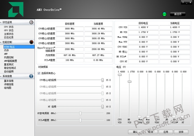Open 基本信息 page
Screen dimensions: 194x136
pos(9,81)
